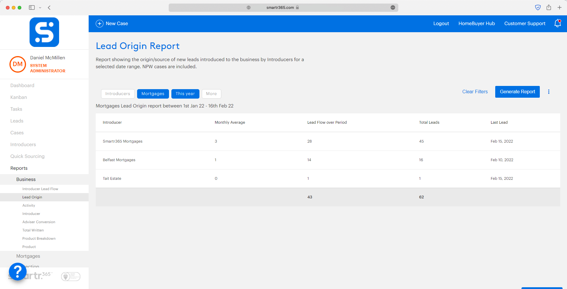Open Product Breakdown report

click(x=39, y=239)
